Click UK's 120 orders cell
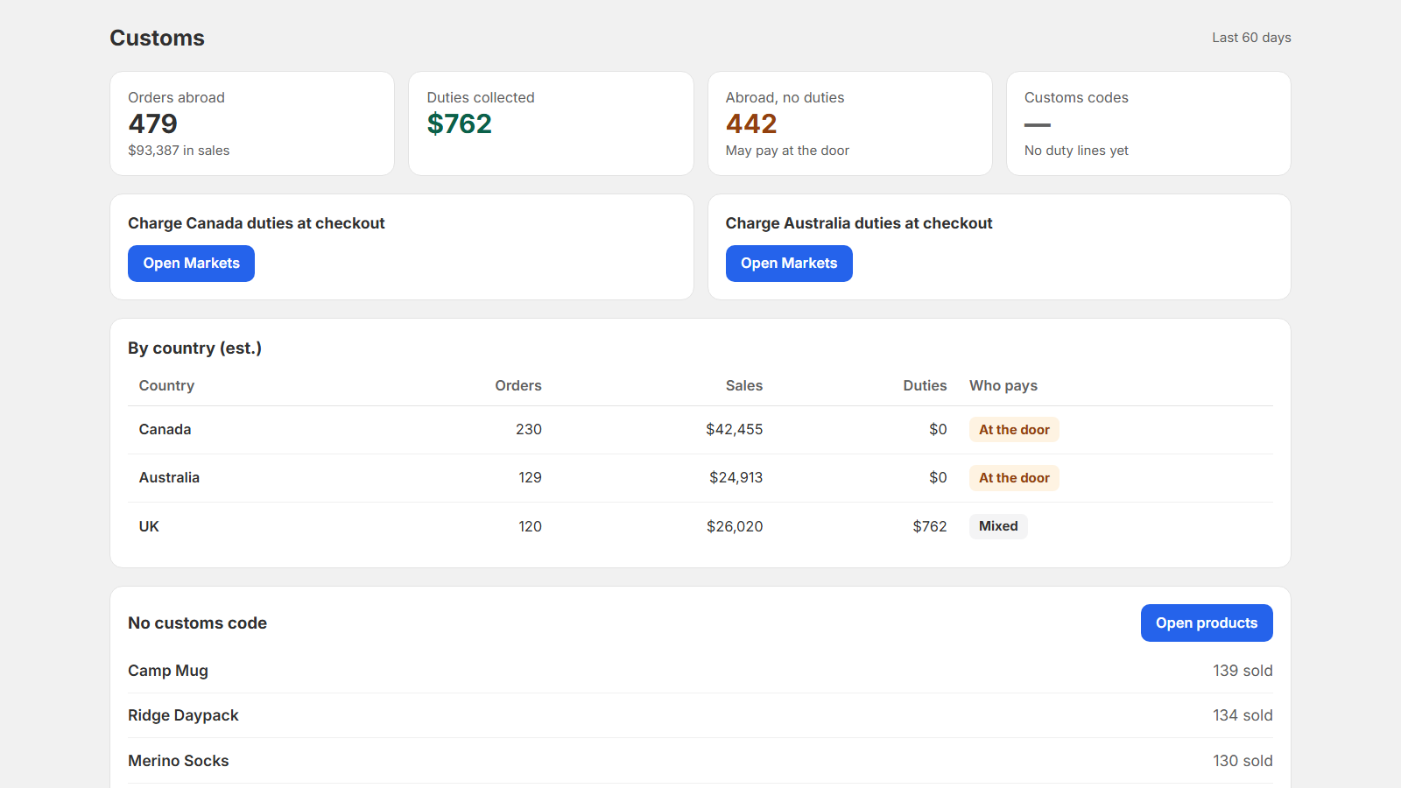The image size is (1401, 788). tap(530, 526)
